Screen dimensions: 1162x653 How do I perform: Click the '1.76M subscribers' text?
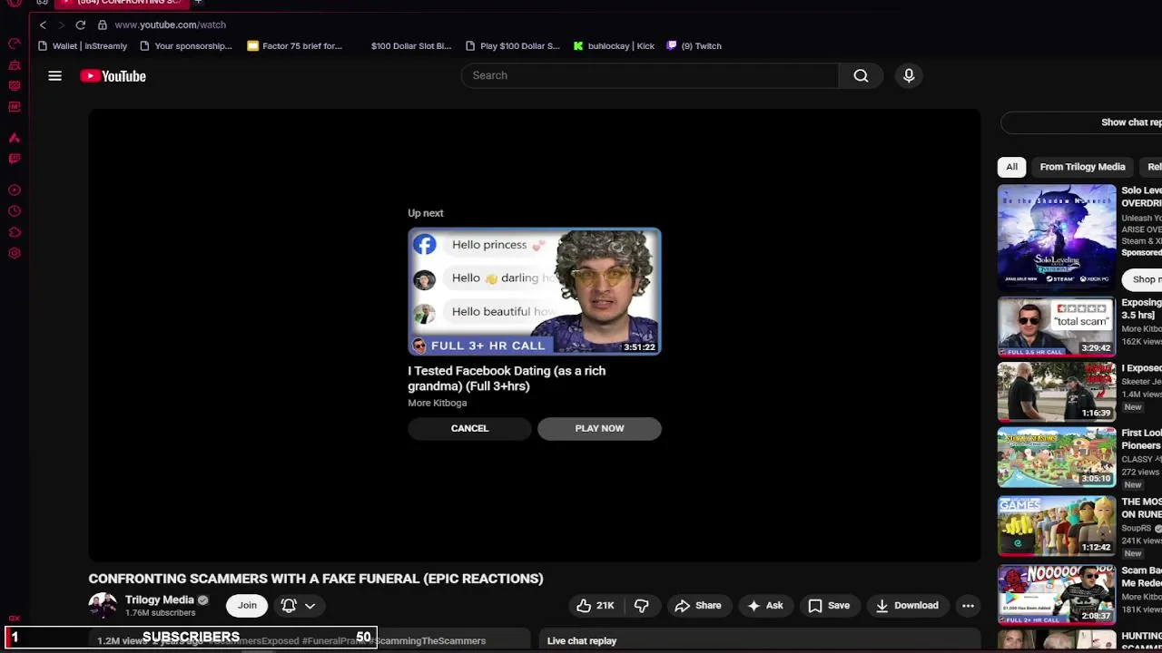pyautogui.click(x=160, y=613)
